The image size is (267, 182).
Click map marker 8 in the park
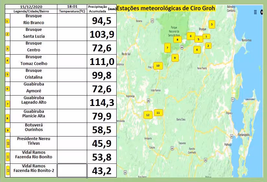tap(177, 40)
